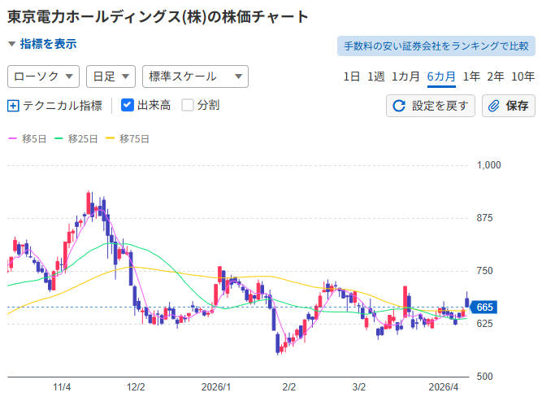Click the magenta 移5日 legend swatch
542x397 pixels.
[12, 138]
